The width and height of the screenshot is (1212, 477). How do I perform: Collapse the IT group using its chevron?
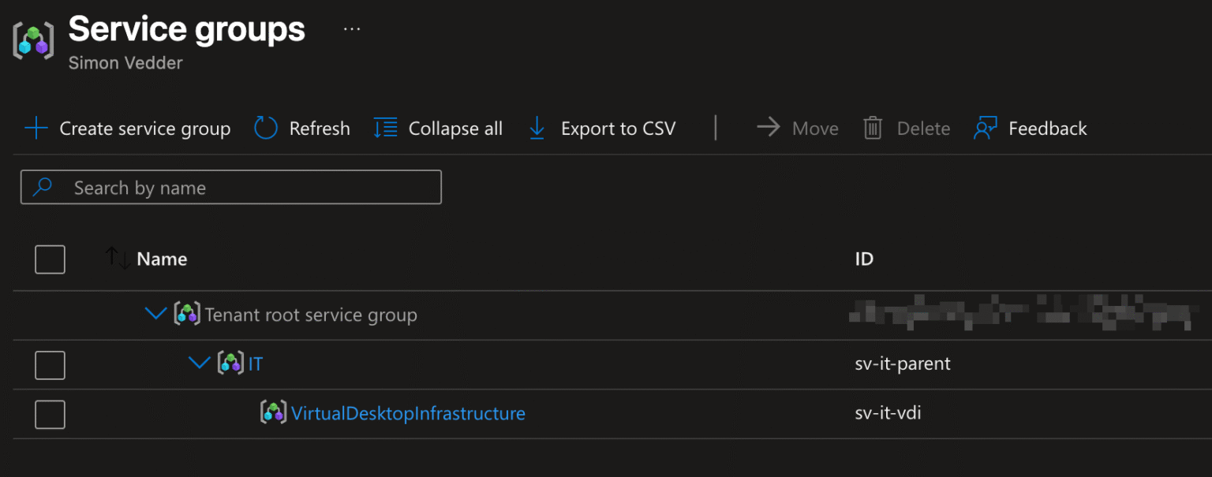coord(200,363)
